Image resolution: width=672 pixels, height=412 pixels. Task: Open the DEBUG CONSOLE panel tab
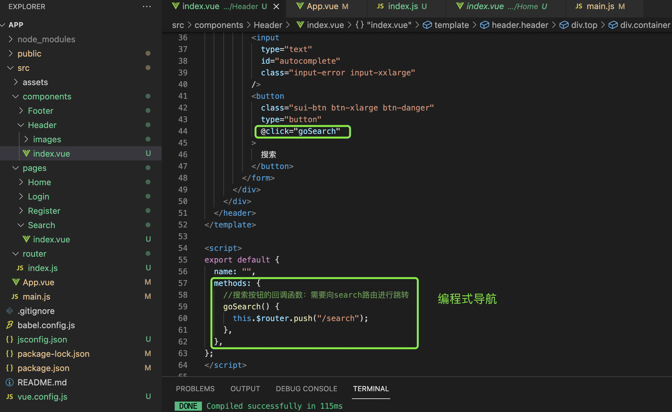tap(306, 389)
